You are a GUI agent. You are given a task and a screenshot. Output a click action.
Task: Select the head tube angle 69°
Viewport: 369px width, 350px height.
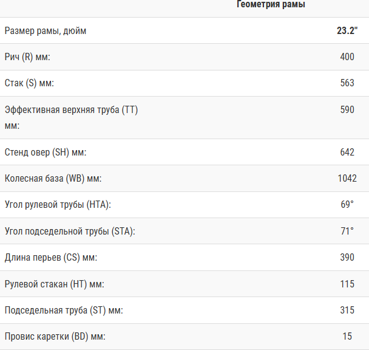[x=347, y=205]
